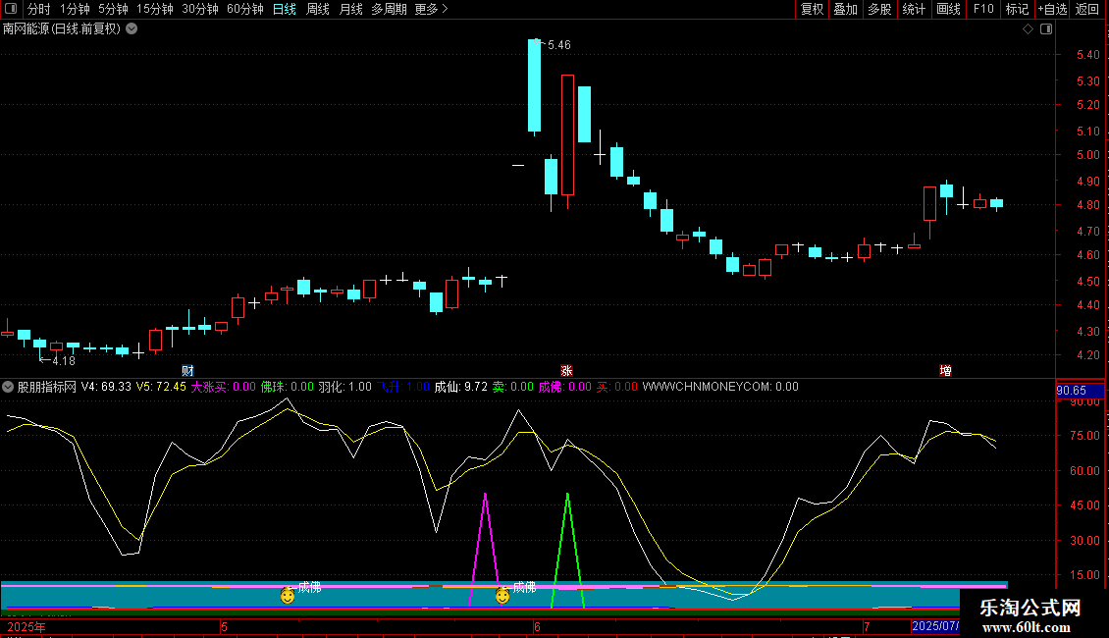Open the F10 company info
The image size is (1109, 638).
coord(982,9)
